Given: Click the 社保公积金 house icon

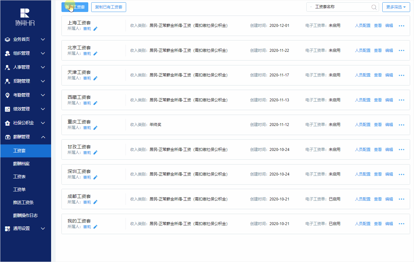Looking at the screenshot, I should click(7, 123).
